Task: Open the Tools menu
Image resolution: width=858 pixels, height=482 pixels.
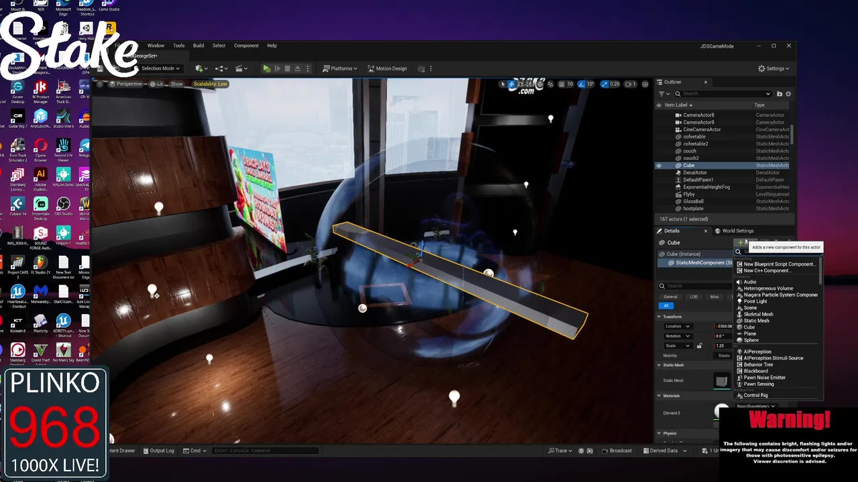Action: 179,46
